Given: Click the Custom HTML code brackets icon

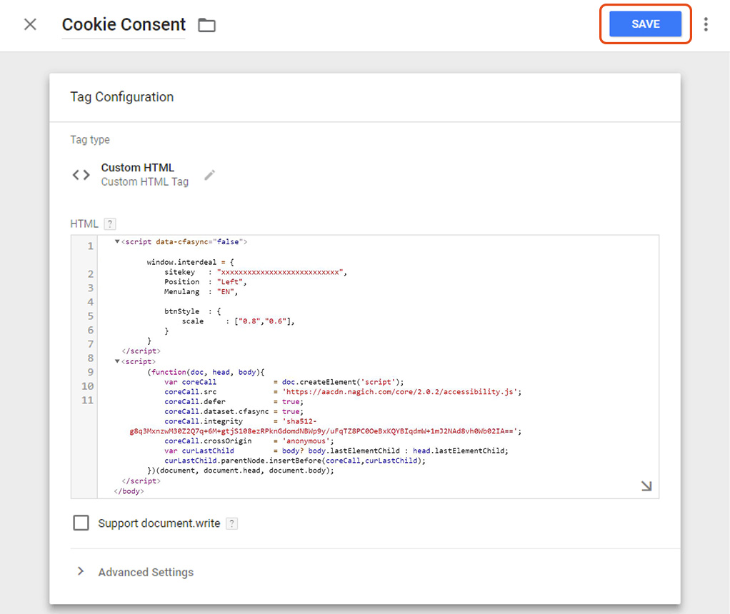Looking at the screenshot, I should coord(81,175).
